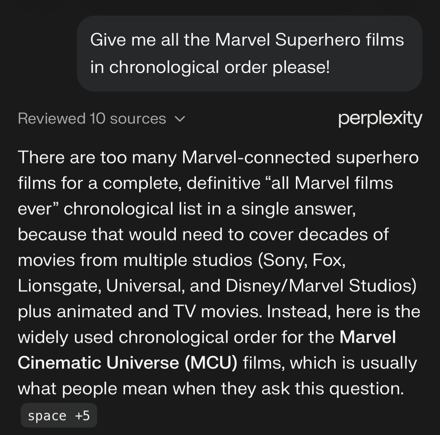440x435 pixels.
Task: Click the perplexity logo
Action: coord(380,118)
